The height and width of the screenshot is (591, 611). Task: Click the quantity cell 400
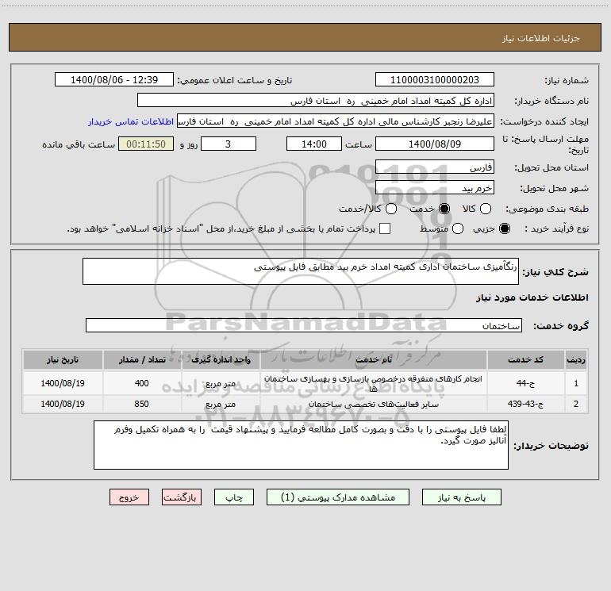point(142,383)
